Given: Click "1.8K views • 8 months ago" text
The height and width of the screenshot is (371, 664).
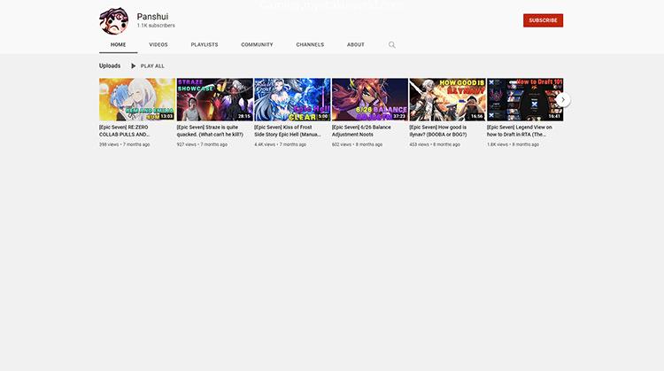Looking at the screenshot, I should 513,144.
